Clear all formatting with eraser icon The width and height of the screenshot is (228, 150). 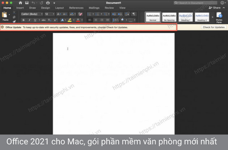(x=80, y=14)
